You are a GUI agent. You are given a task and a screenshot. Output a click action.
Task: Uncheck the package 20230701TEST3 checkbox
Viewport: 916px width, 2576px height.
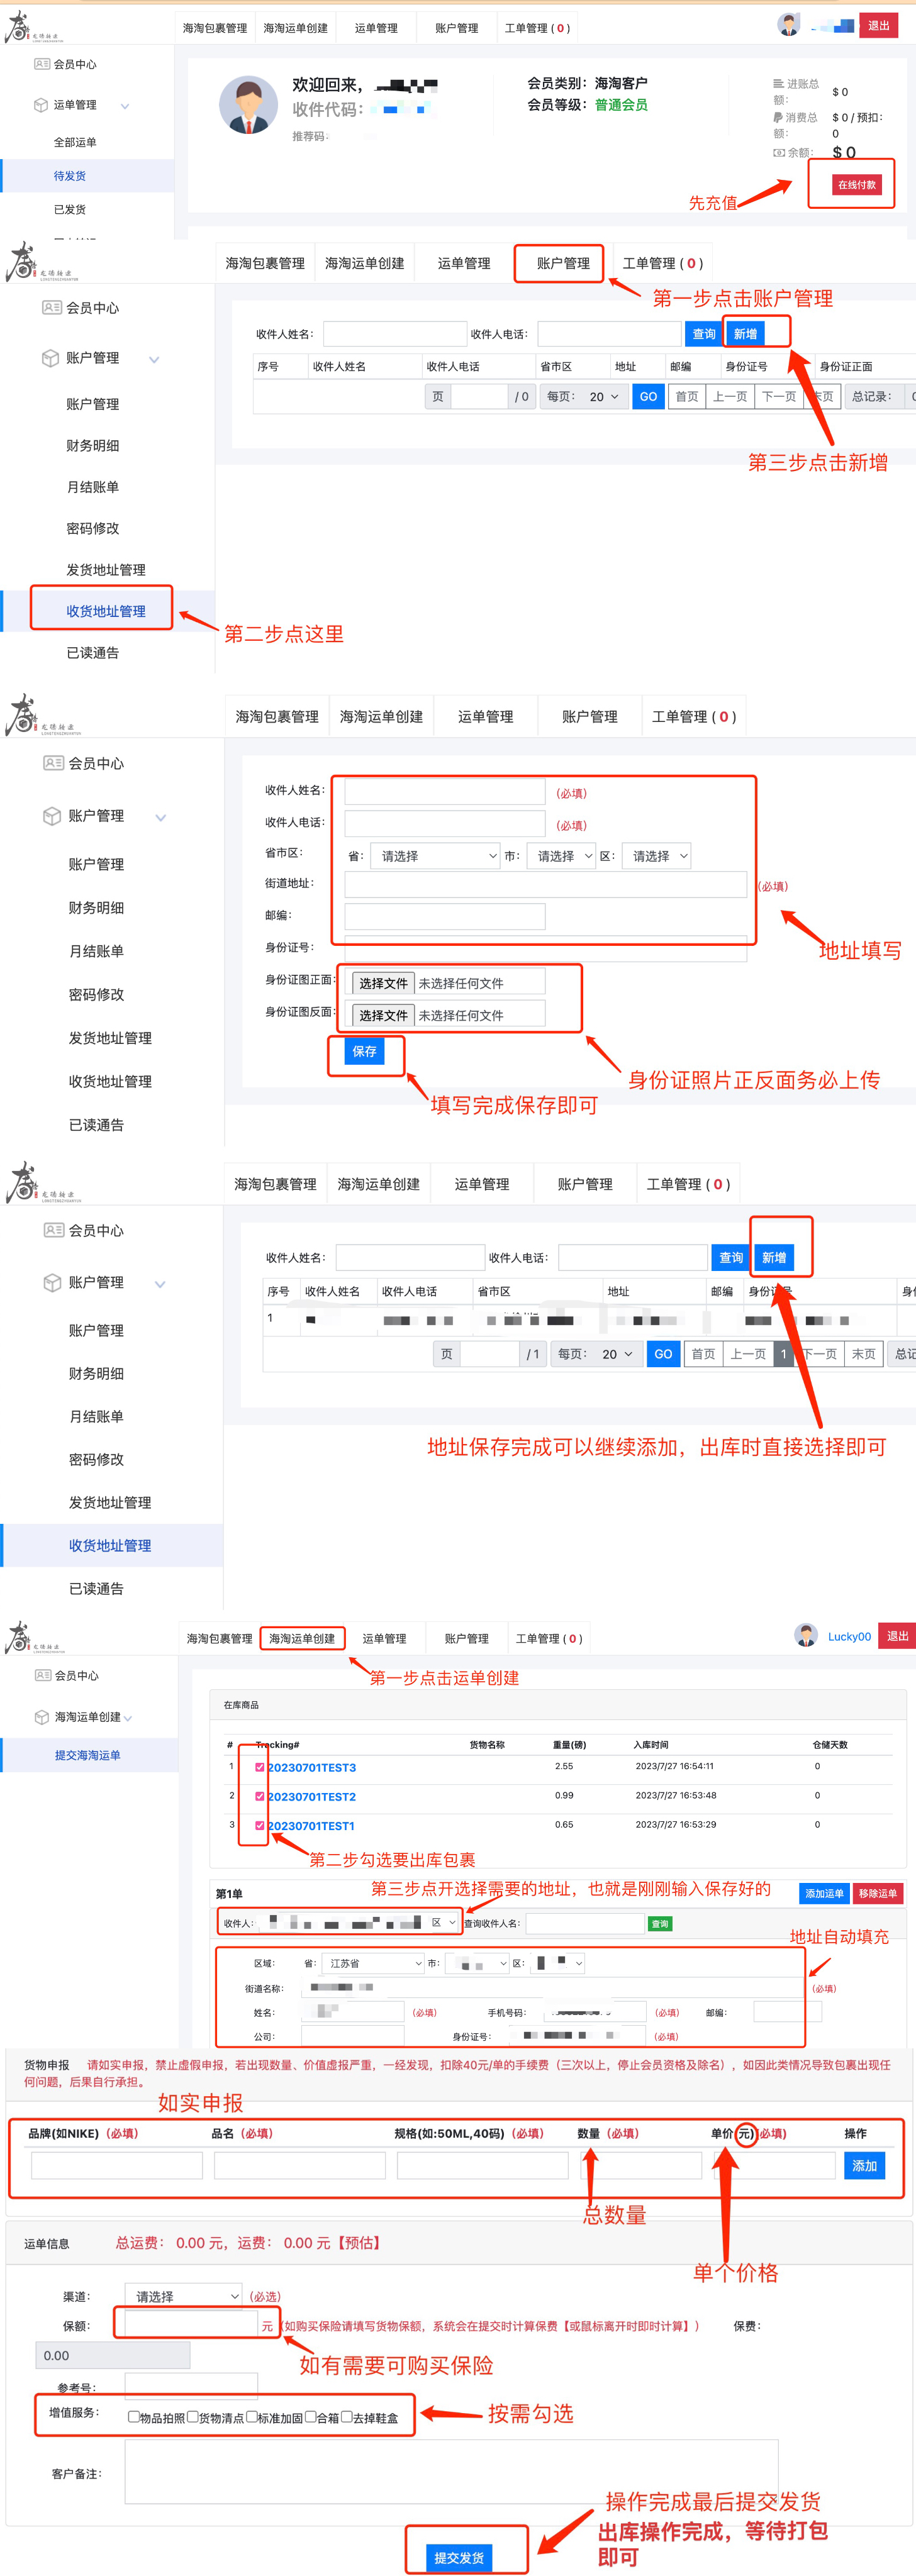260,1767
